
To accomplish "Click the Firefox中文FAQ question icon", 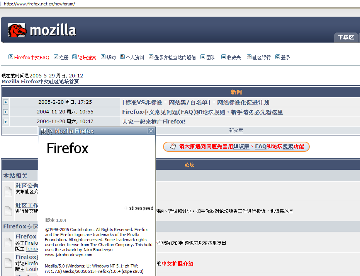I will point(11,57).
